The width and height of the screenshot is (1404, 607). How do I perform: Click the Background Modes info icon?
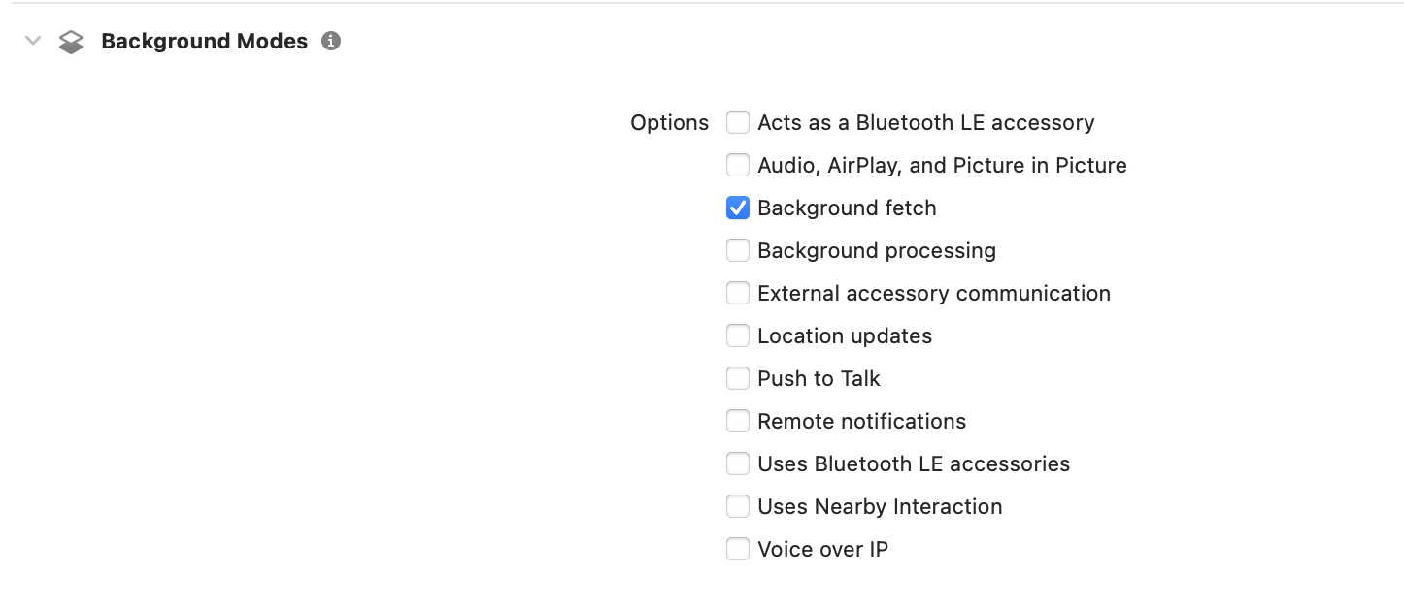point(331,42)
